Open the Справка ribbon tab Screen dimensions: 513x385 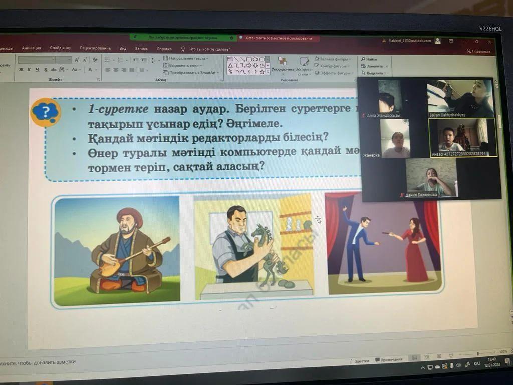(164, 49)
